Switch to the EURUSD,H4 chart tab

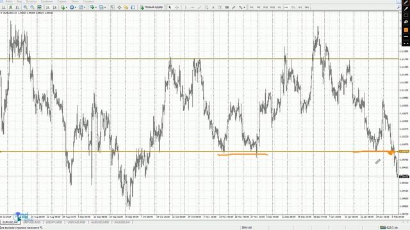pos(10,222)
